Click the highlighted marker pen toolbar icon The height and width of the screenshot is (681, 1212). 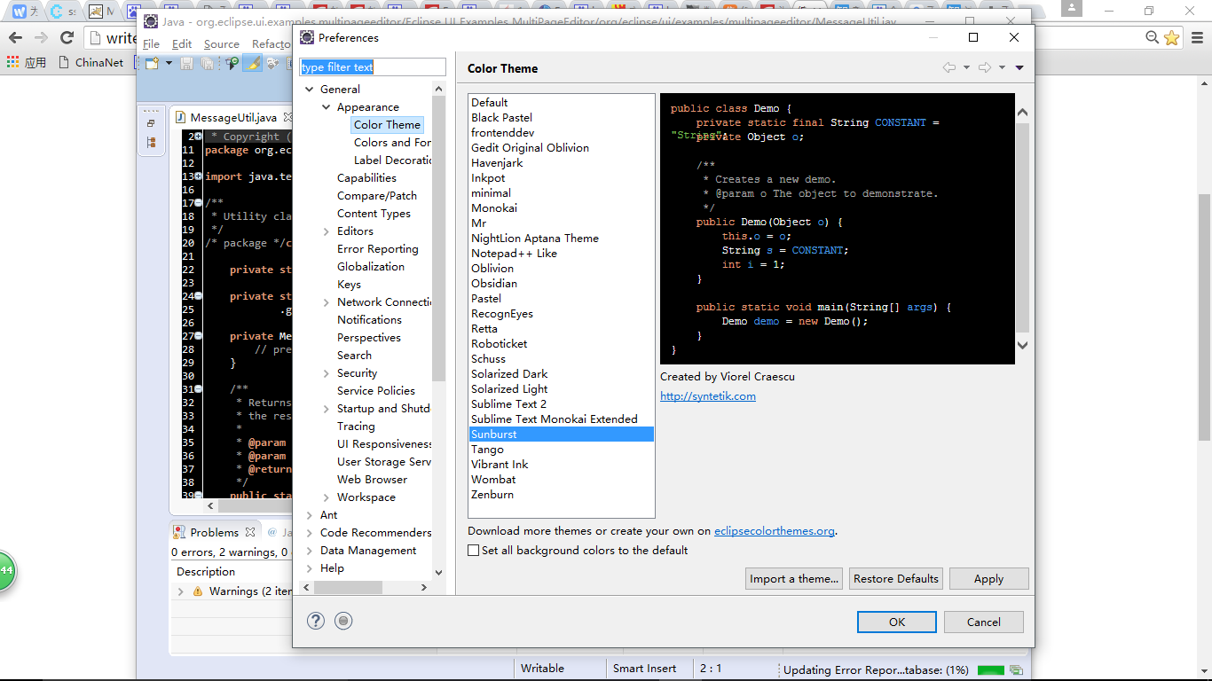click(252, 63)
